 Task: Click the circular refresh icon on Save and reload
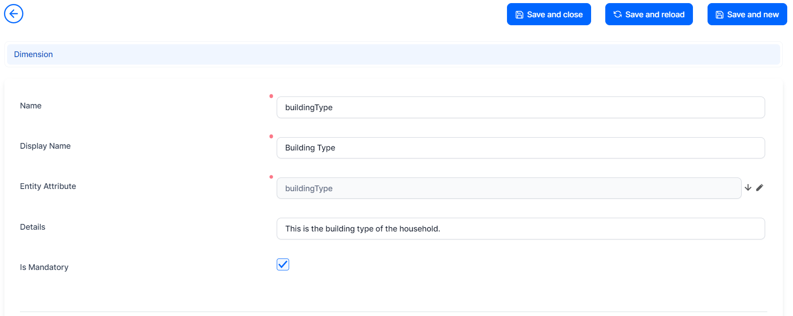click(x=618, y=15)
